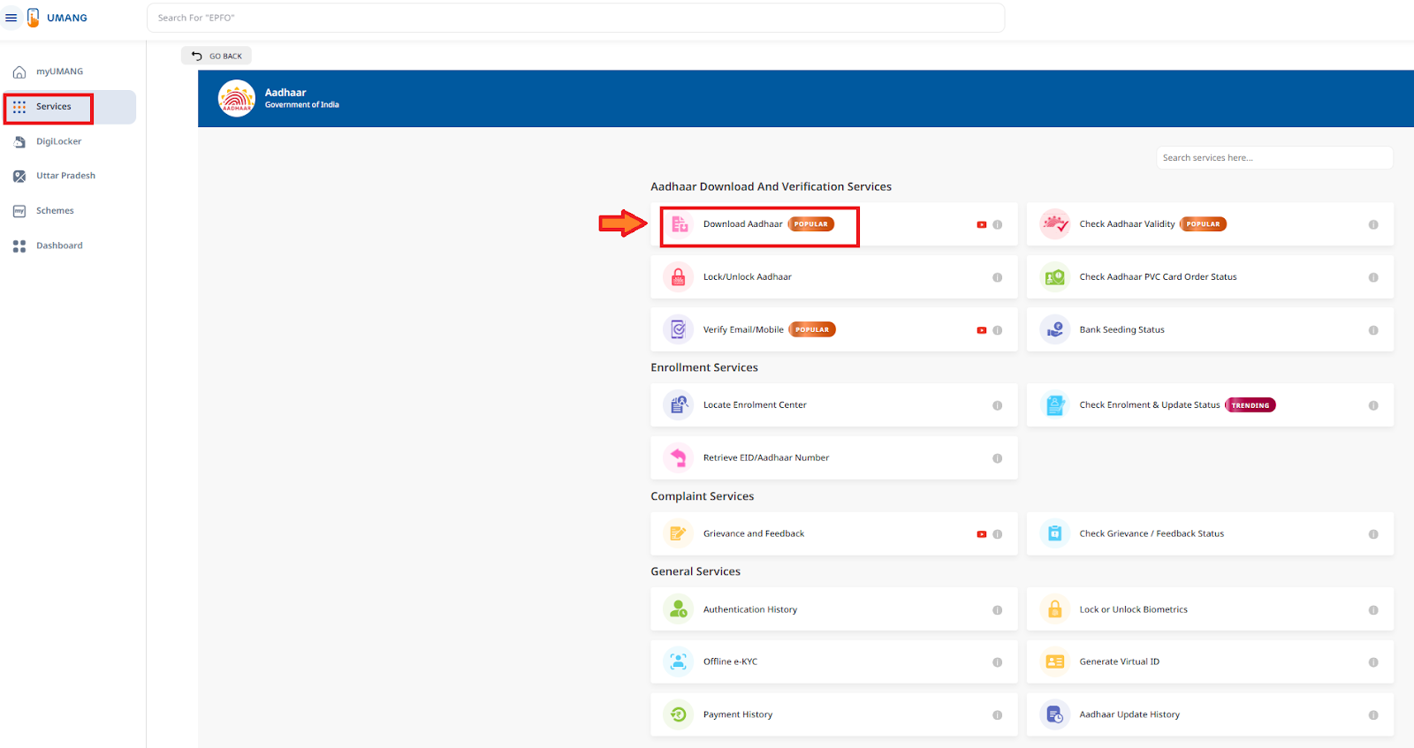The width and height of the screenshot is (1414, 748).
Task: Play the Download Aadhaar video tutorial icon
Action: coord(981,225)
